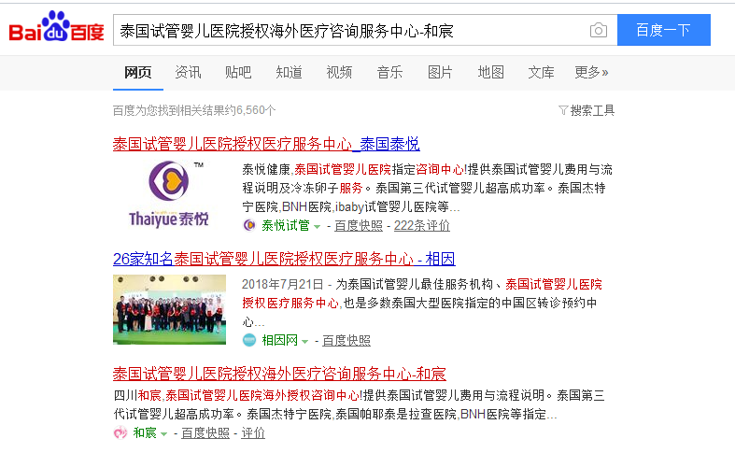Open the 音乐 tab
The image size is (735, 453).
[389, 72]
